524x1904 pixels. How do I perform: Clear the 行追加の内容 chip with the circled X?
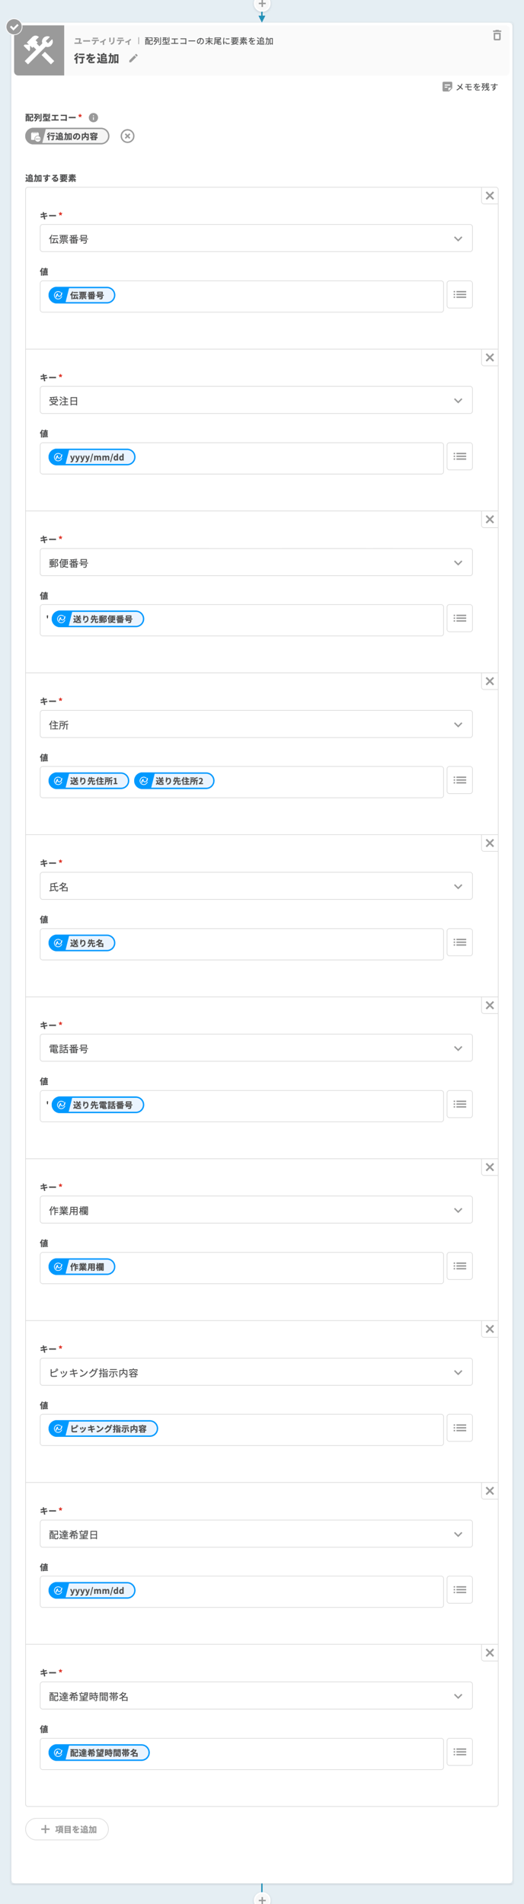128,136
